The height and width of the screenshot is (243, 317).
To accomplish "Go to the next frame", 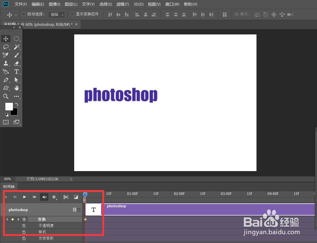I will point(34,197).
